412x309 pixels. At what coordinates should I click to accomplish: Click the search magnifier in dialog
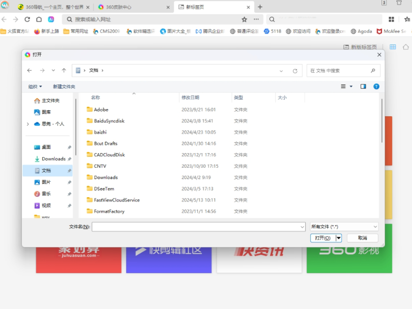(373, 70)
